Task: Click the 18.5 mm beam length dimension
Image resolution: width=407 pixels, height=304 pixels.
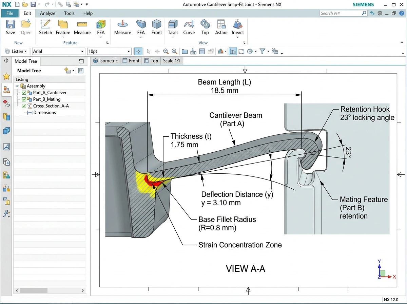Action: [225, 90]
